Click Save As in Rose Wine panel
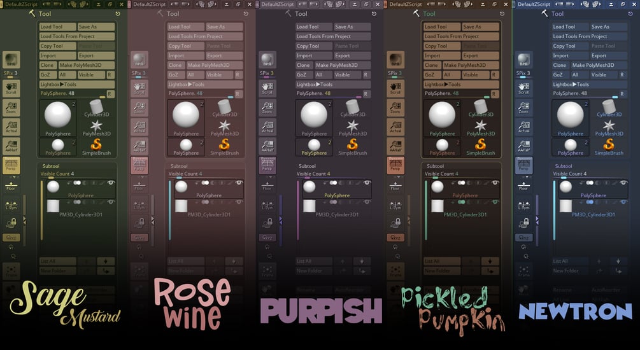Viewport: 640px width, 350px height. point(224,27)
